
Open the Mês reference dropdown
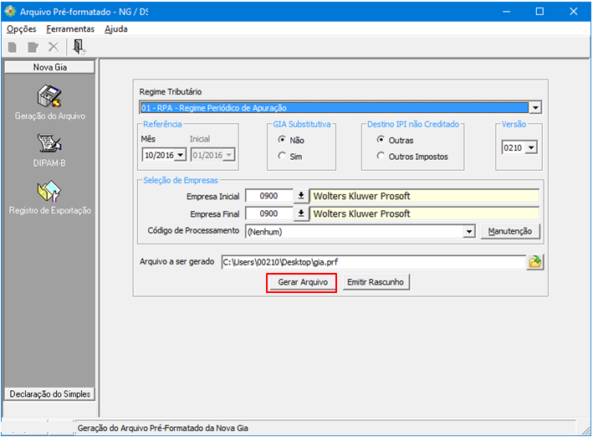pos(180,155)
